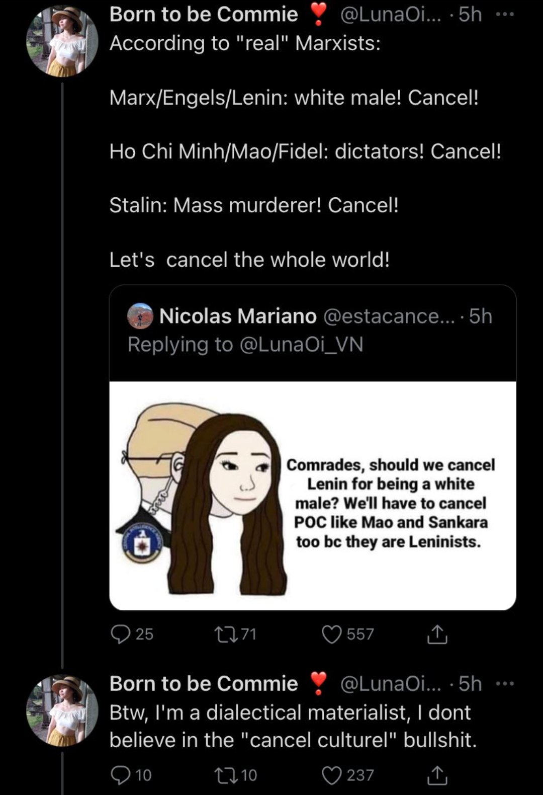543x795 pixels.
Task: Retweet the dialectical materialist tweet
Action: click(x=222, y=775)
